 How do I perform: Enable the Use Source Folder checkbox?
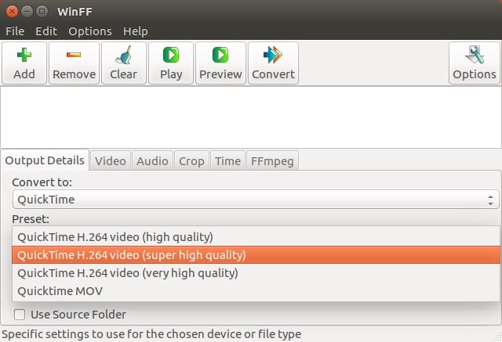tap(20, 315)
